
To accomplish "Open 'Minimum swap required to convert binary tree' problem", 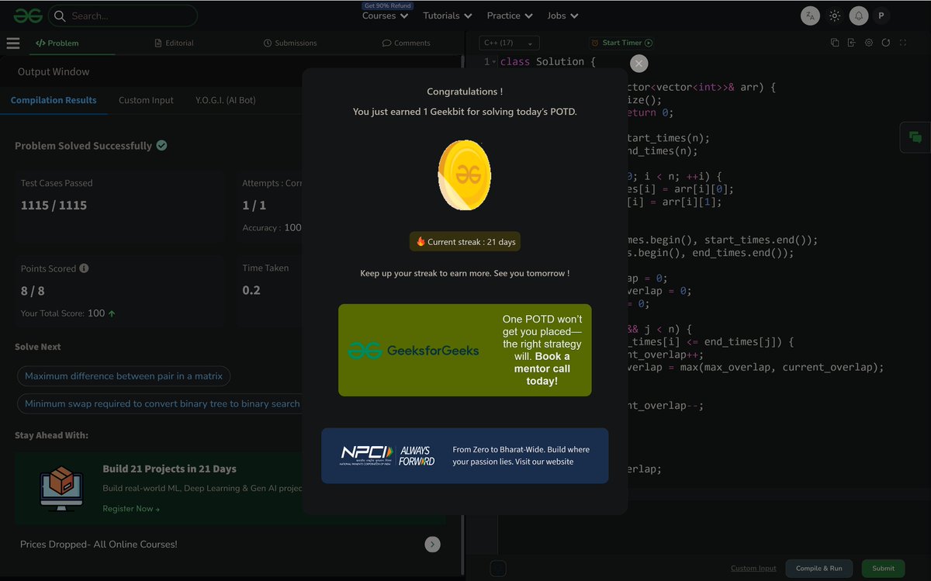I will click(x=162, y=404).
